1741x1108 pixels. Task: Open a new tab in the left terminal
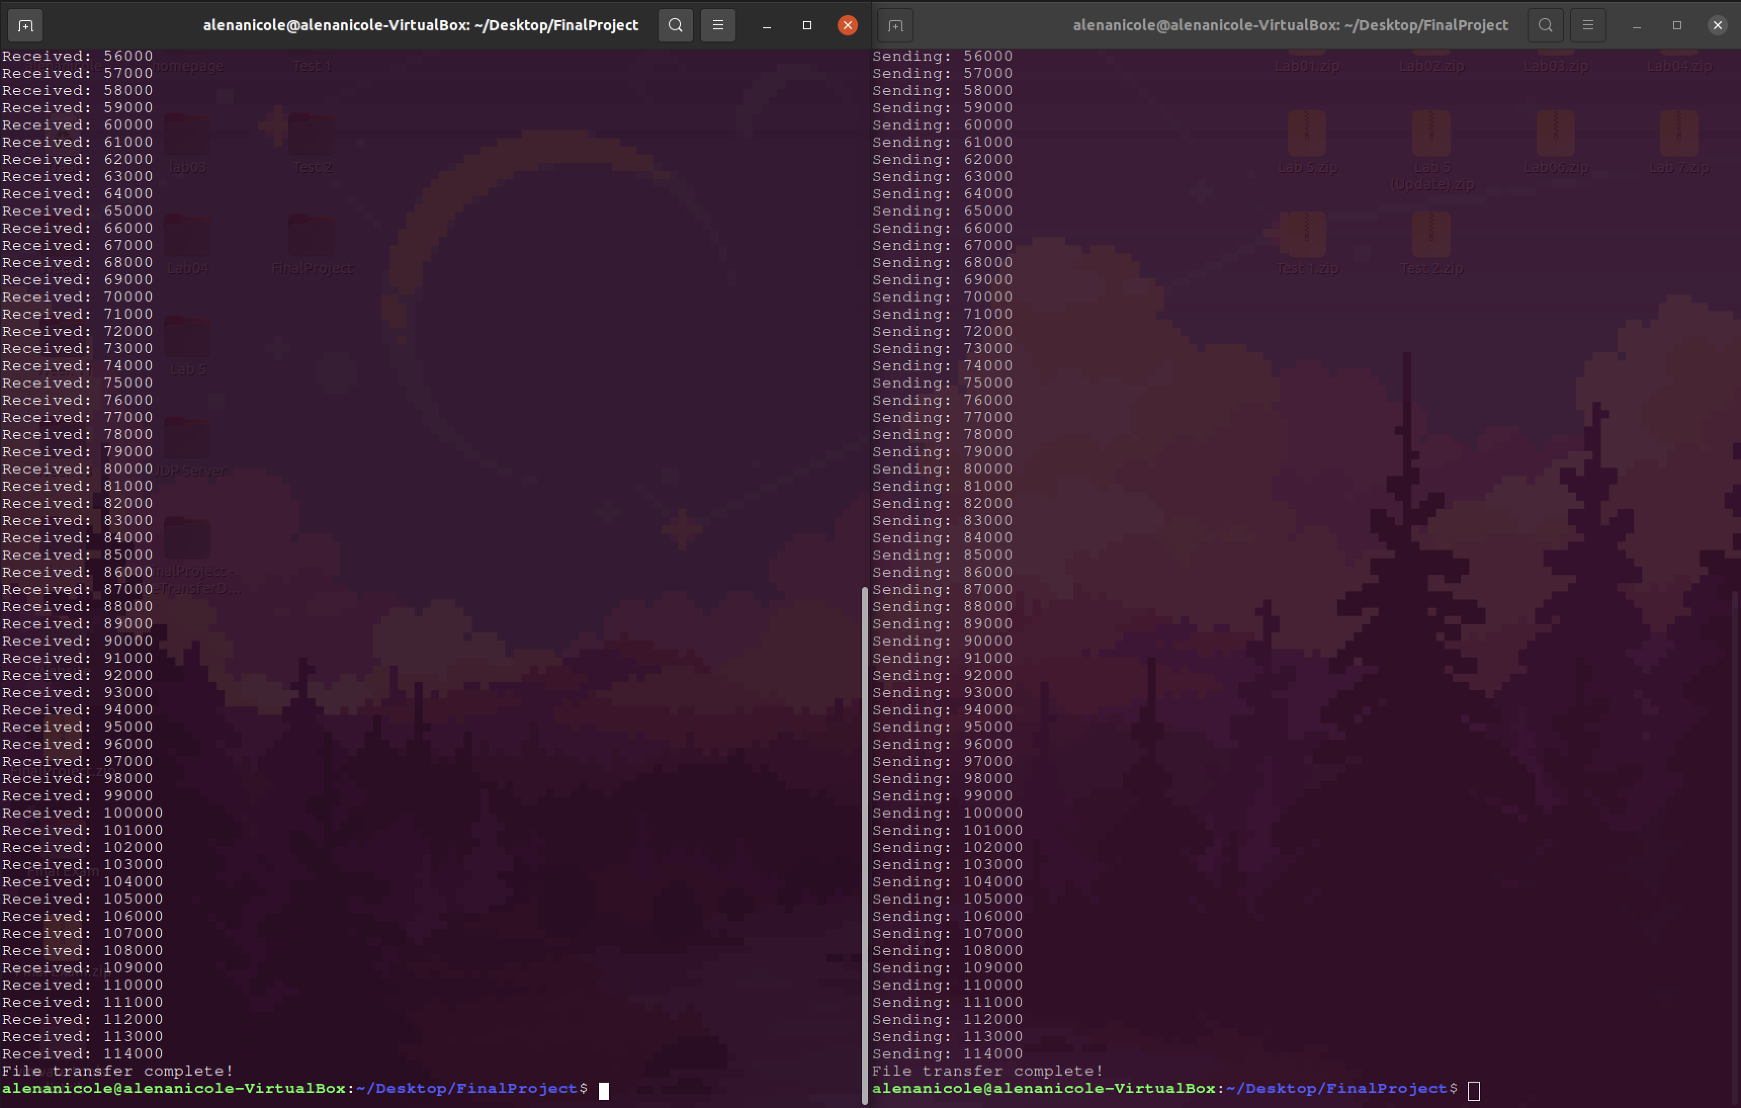click(25, 25)
